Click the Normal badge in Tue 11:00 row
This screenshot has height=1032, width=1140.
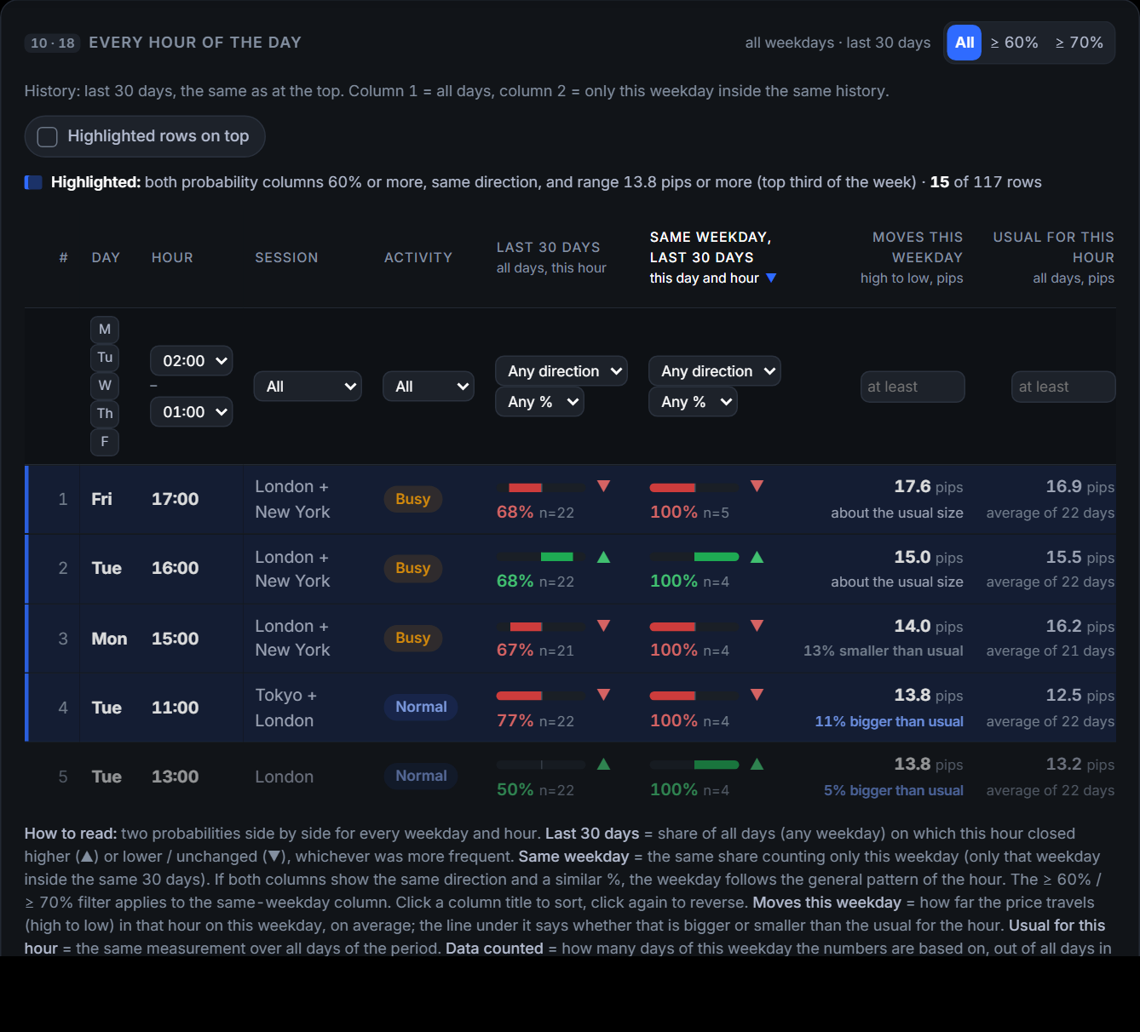pyautogui.click(x=421, y=707)
